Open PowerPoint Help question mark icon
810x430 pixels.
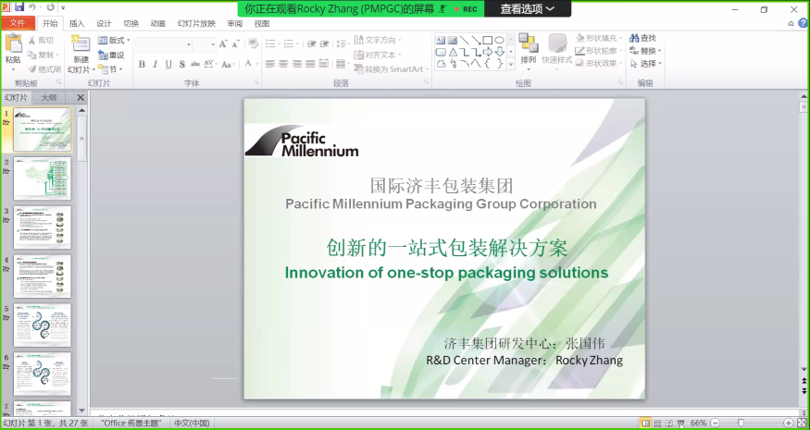pos(803,23)
